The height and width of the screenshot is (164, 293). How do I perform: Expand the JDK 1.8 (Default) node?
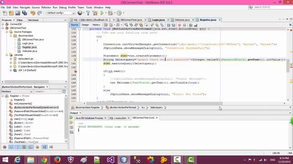11,70
